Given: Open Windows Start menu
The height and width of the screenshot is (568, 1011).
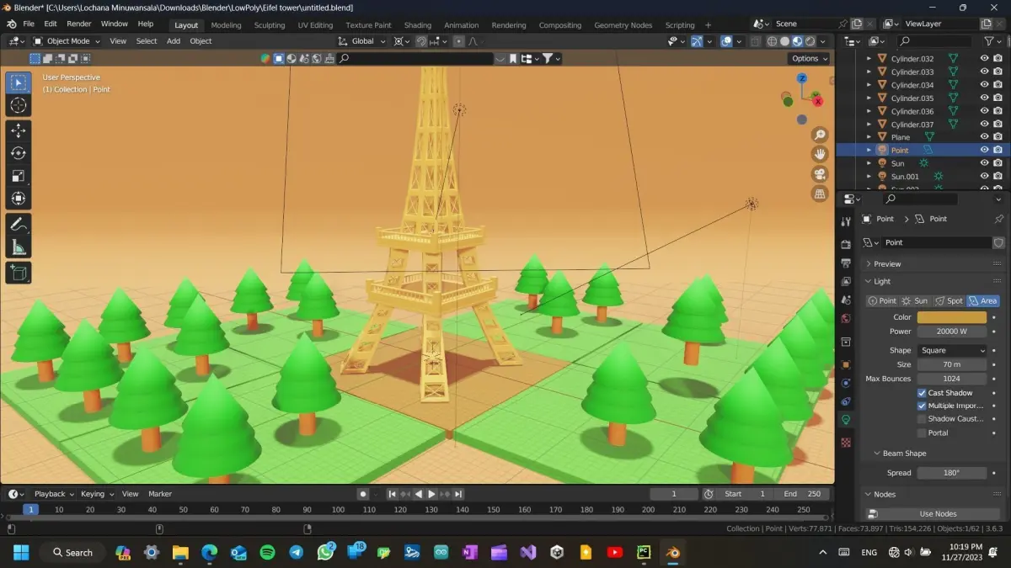Looking at the screenshot, I should click(20, 552).
